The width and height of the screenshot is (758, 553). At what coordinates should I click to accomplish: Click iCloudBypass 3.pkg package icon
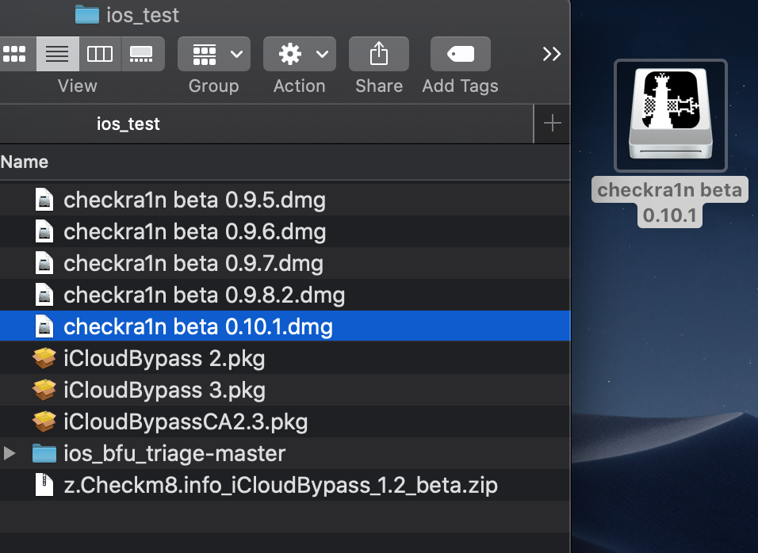coord(44,390)
